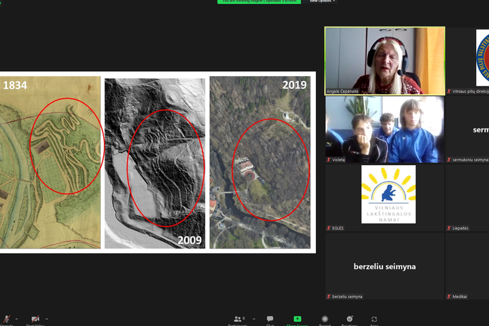Click the 2009 LiDAR relief image

coord(155,163)
